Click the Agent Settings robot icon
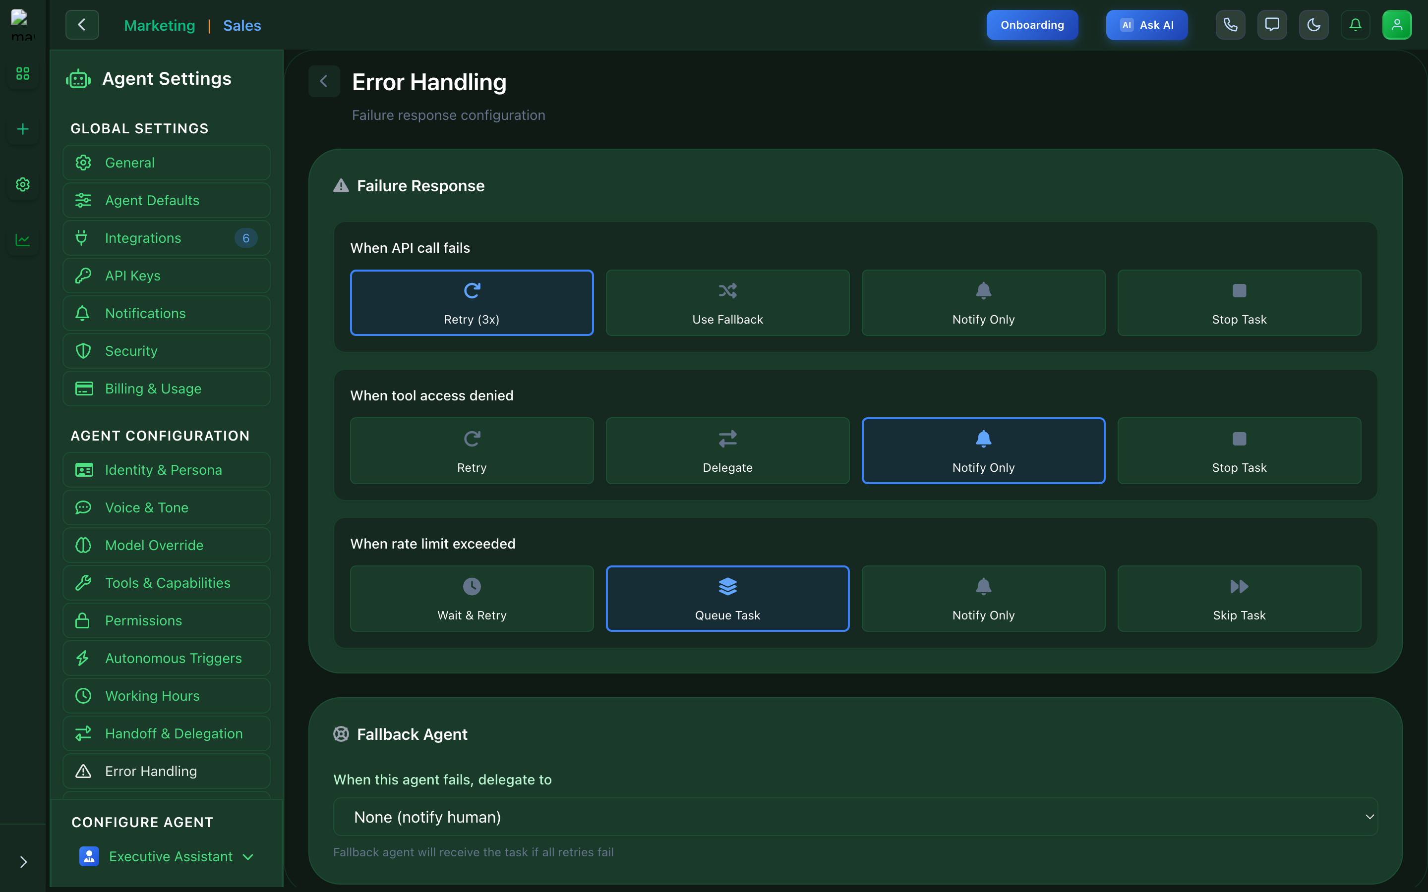1428x892 pixels. 78,78
